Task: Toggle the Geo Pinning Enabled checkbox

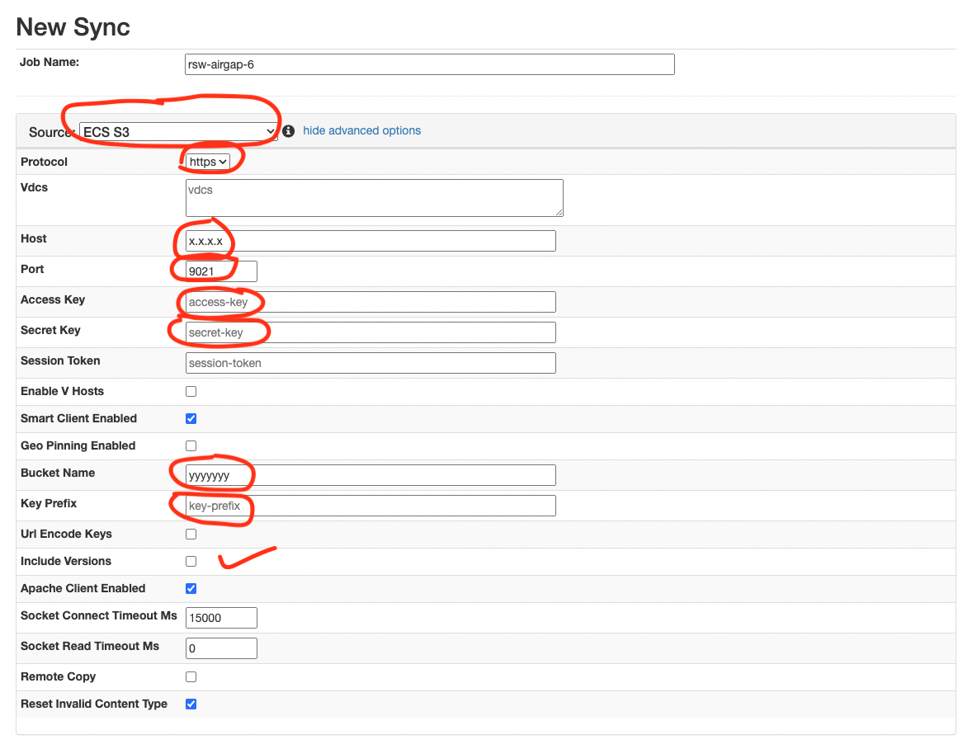Action: 191,446
